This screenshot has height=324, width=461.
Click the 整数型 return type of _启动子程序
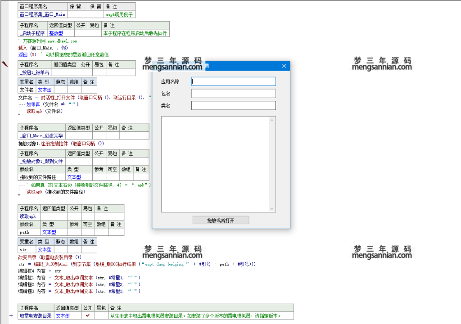[x=56, y=33]
